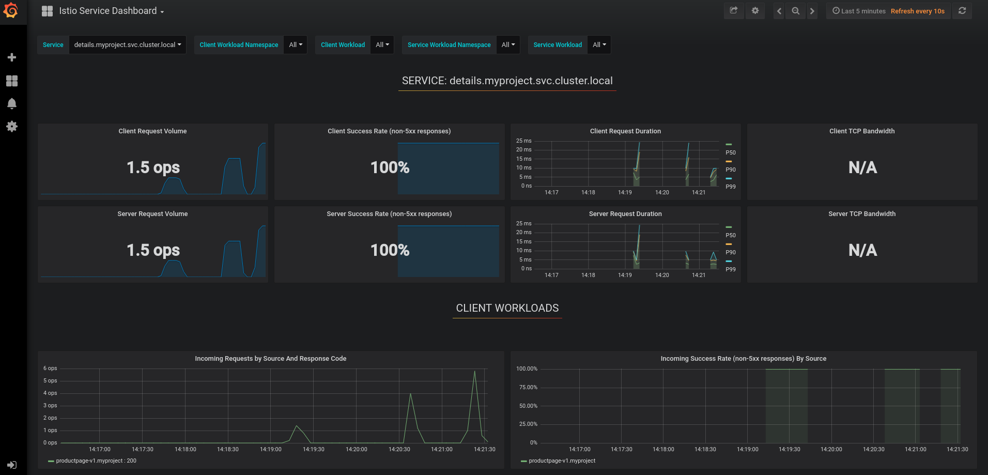
Task: Toggle P50 series in Client Request Duration
Action: (730, 152)
